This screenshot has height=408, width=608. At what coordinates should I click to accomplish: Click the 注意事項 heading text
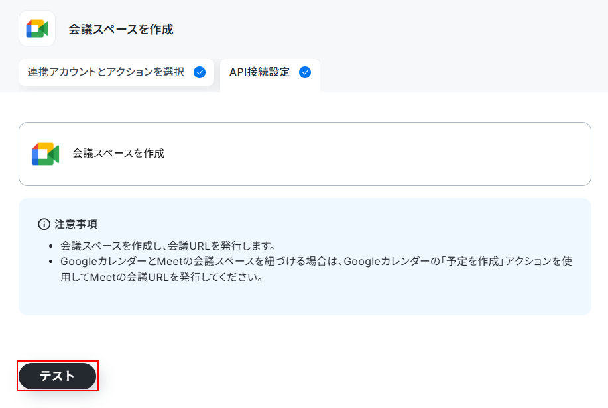pos(76,224)
